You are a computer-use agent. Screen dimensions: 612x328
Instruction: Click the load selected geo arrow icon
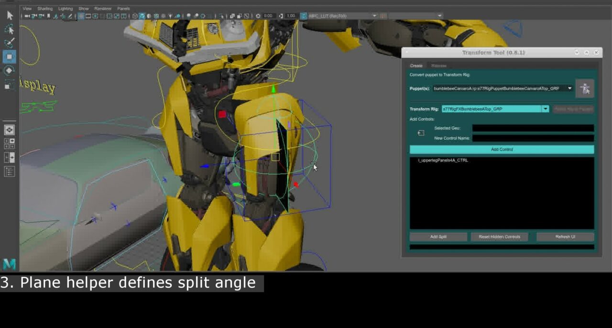point(421,133)
